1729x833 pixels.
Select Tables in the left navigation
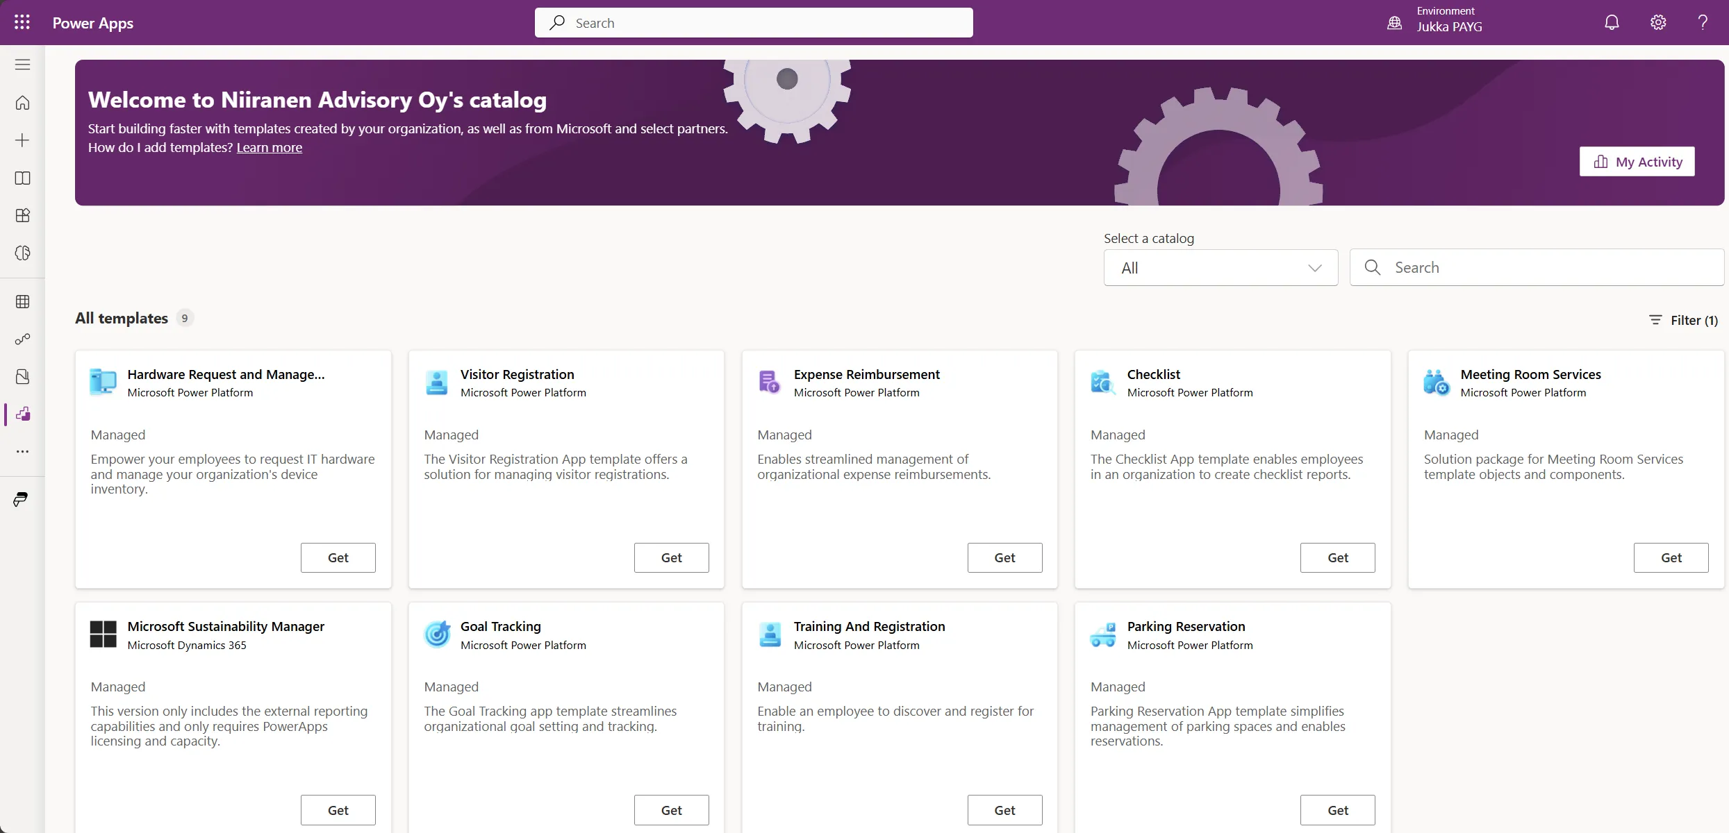tap(22, 301)
